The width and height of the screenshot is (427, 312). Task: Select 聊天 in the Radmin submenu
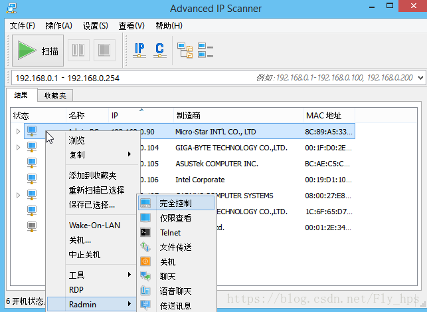coord(176,277)
